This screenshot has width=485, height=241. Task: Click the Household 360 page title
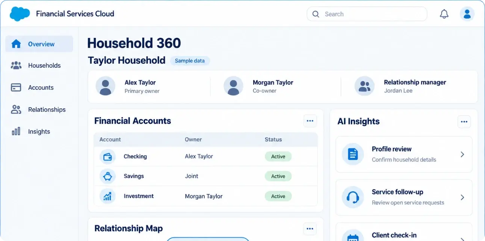coord(134,43)
